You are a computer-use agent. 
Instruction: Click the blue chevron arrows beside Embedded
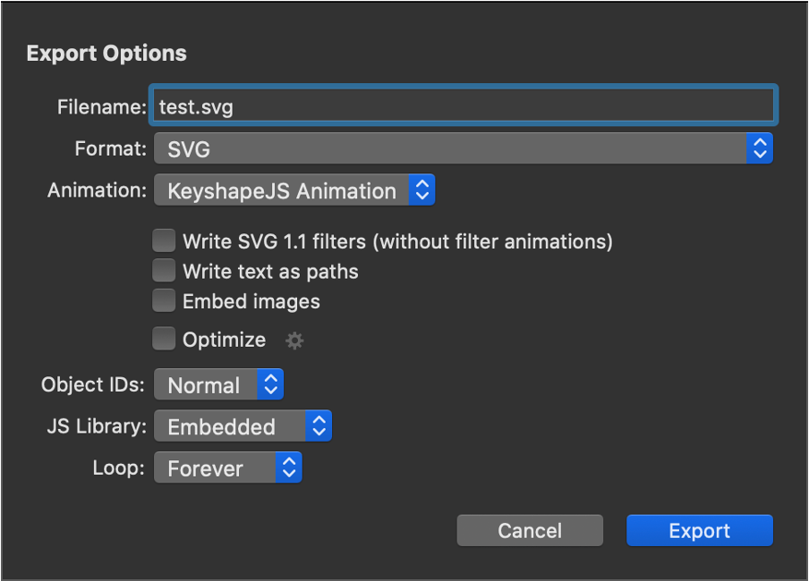[x=319, y=426]
